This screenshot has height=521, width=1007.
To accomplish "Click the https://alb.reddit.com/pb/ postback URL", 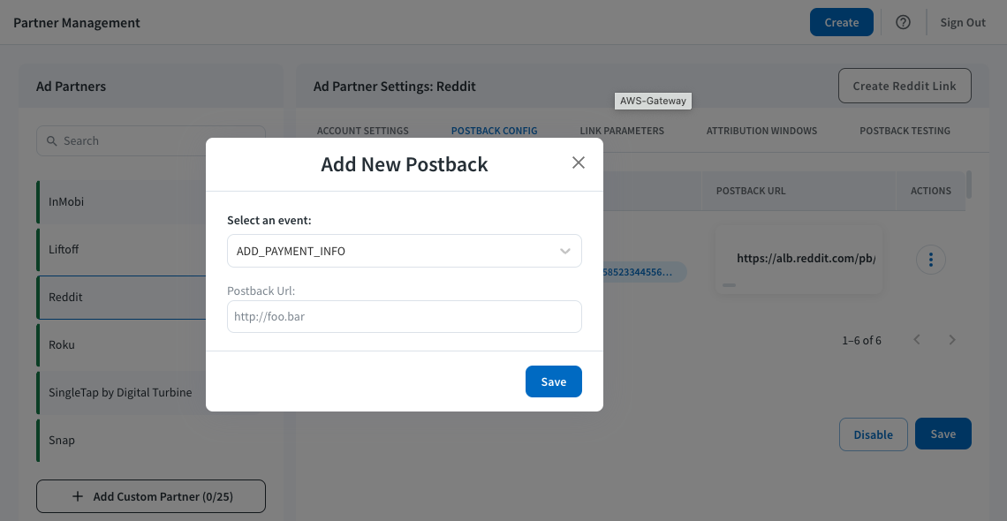I will pyautogui.click(x=806, y=258).
